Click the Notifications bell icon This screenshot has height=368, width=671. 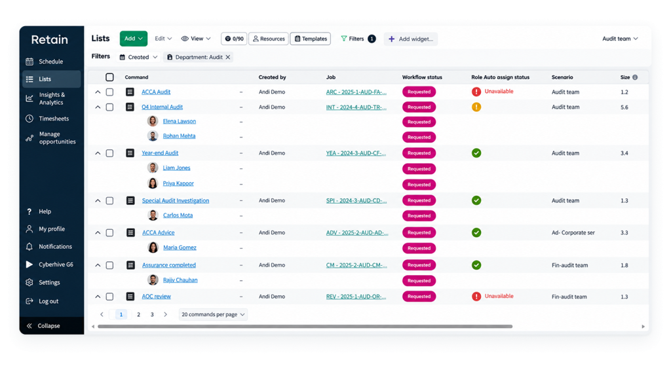29,247
